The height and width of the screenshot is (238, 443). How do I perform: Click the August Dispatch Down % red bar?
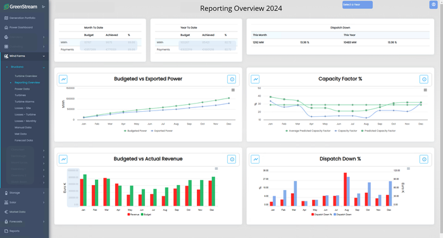point(345,189)
